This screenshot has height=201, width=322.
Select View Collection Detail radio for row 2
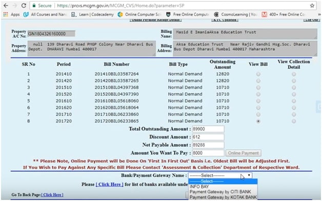click(x=294, y=81)
